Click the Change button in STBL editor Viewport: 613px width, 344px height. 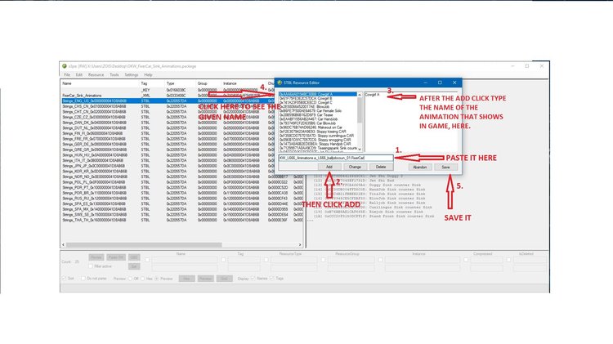[x=355, y=167]
